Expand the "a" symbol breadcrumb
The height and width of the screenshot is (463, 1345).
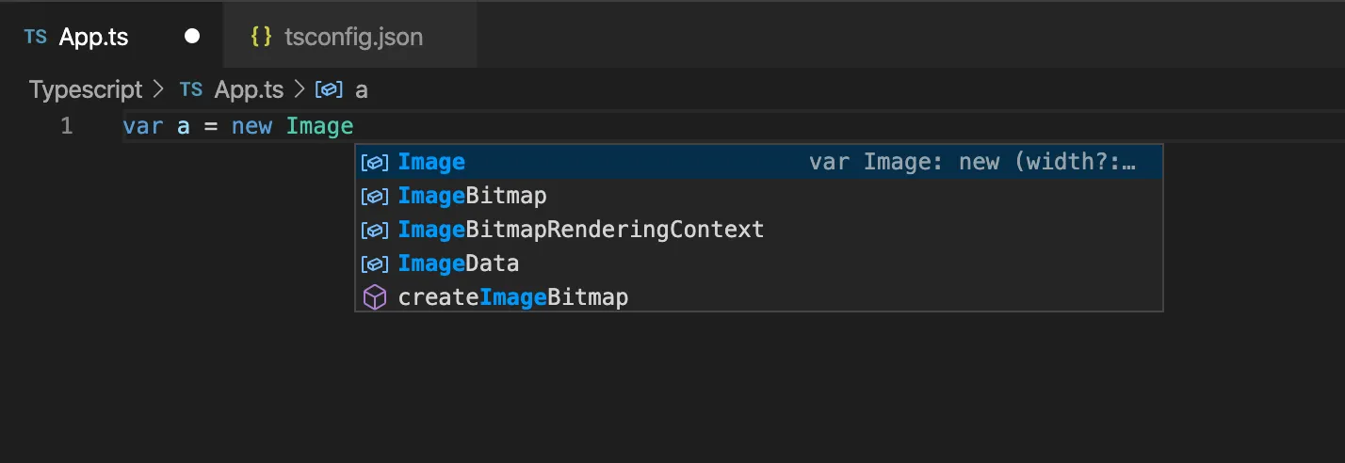click(x=361, y=90)
